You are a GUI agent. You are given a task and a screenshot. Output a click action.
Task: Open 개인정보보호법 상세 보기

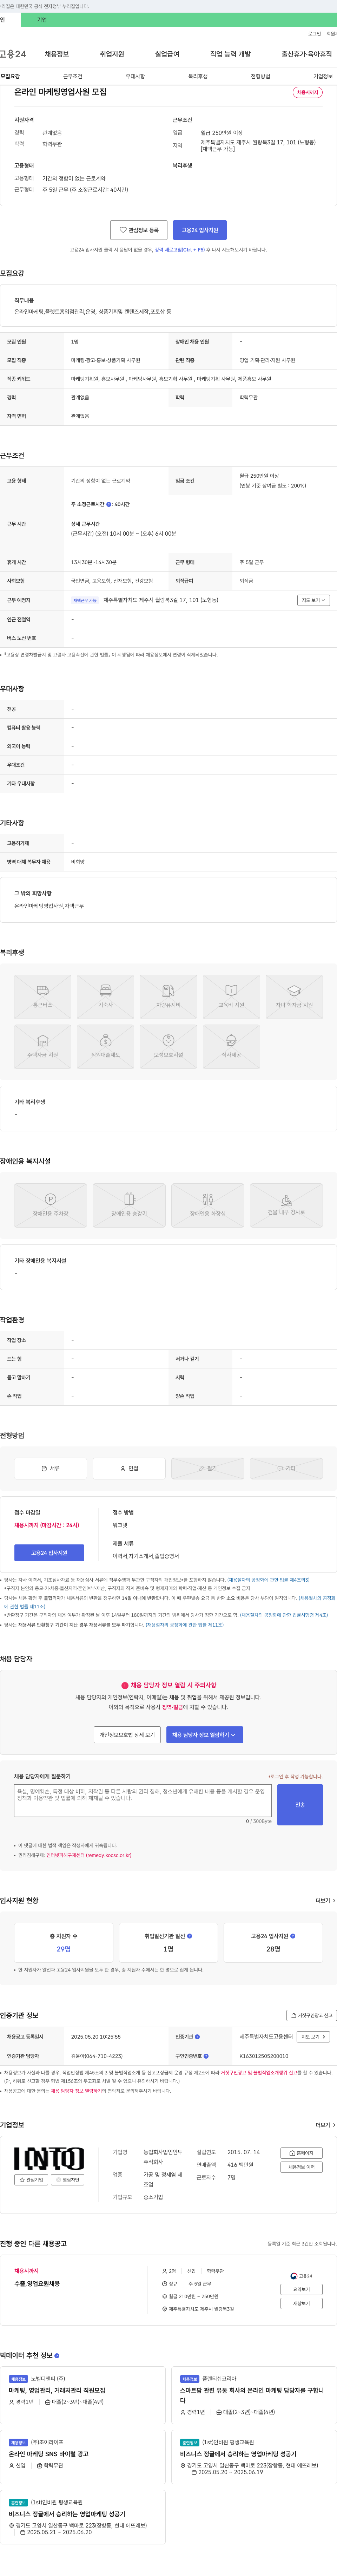click(127, 1735)
